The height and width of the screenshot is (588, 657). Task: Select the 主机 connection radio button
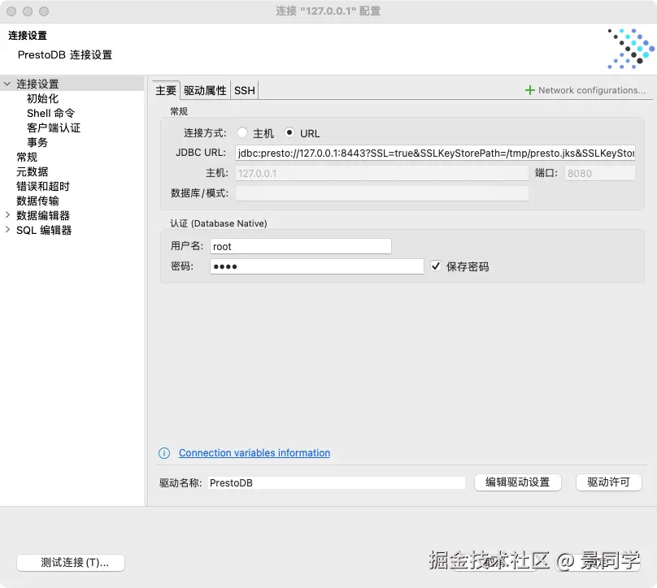point(242,132)
